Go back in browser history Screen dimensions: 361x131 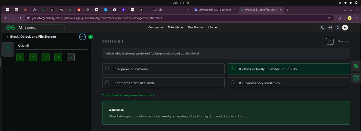(x=6, y=18)
